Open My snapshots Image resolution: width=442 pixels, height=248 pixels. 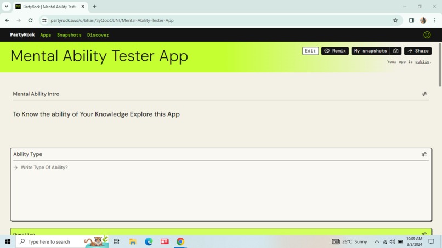click(x=370, y=51)
